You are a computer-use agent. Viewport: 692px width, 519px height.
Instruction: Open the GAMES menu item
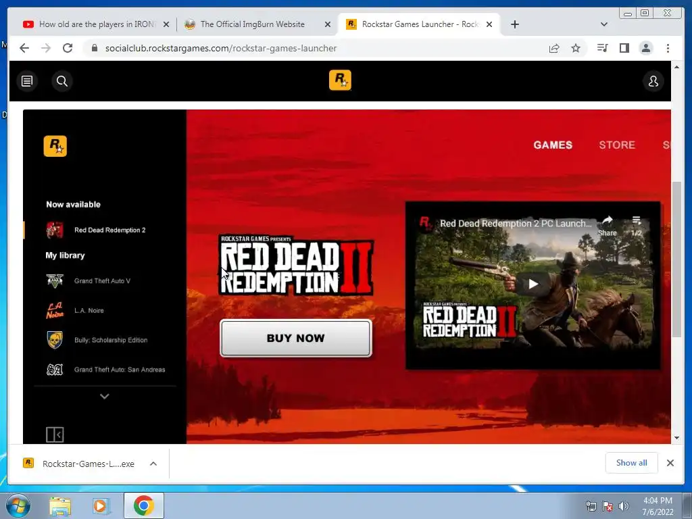click(x=553, y=145)
